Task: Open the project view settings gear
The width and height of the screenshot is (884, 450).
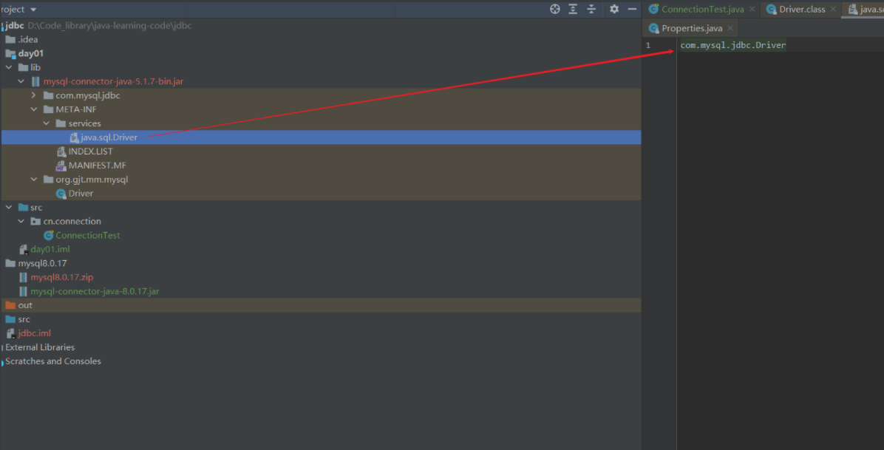Action: coord(614,9)
